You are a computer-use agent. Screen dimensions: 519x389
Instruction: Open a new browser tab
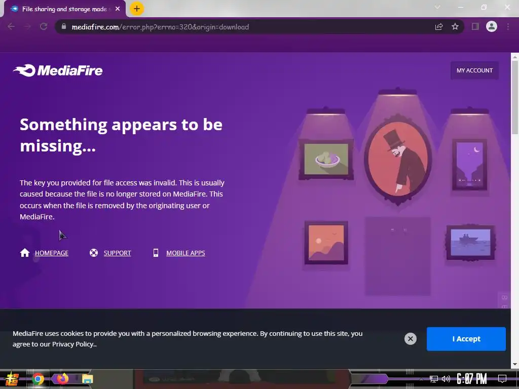pos(137,9)
